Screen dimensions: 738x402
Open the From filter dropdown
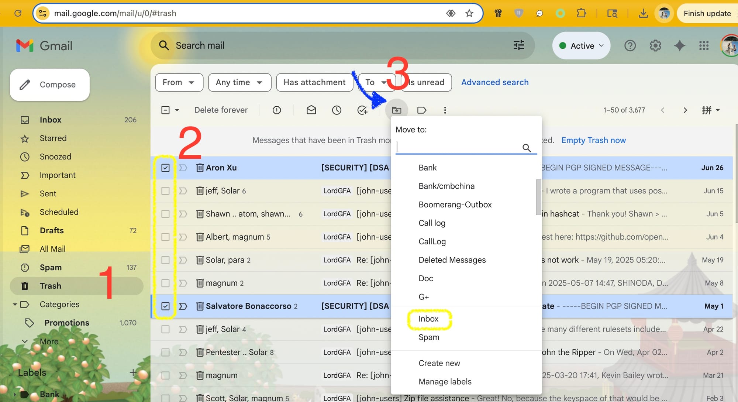179,82
